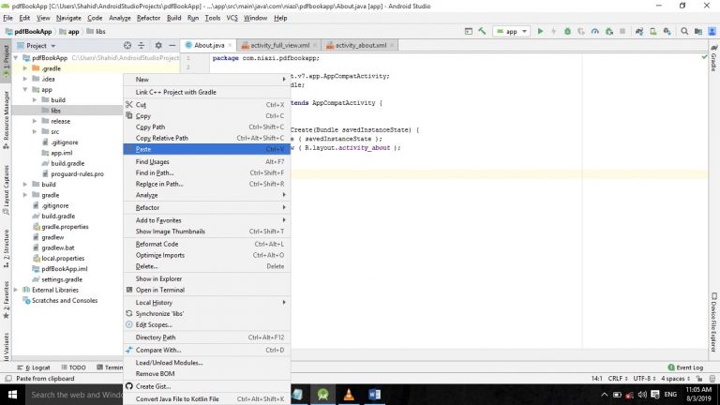Click the volume speaker tray icon
720x405 pixels.
point(642,395)
